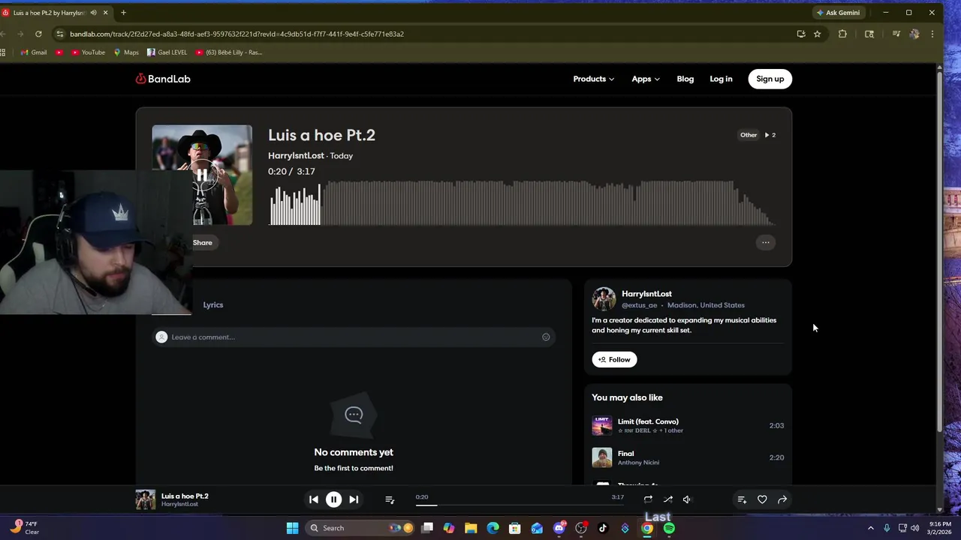Image resolution: width=961 pixels, height=540 pixels.
Task: Click the taskbar Search box
Action: tap(360, 528)
